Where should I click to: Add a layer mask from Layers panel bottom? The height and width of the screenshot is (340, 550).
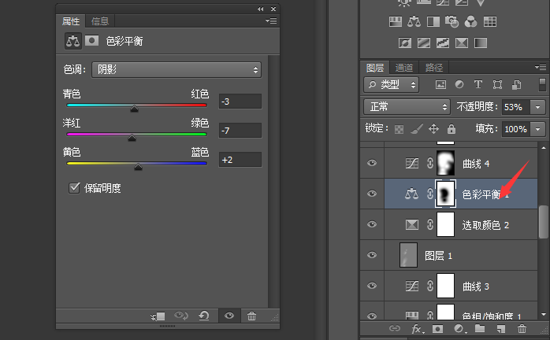pos(437,328)
